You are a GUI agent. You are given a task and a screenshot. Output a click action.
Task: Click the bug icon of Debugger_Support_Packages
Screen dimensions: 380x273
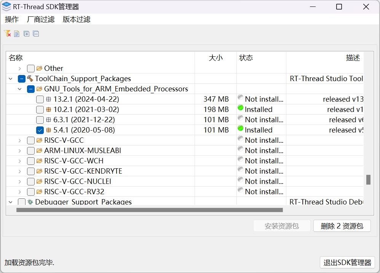point(30,202)
